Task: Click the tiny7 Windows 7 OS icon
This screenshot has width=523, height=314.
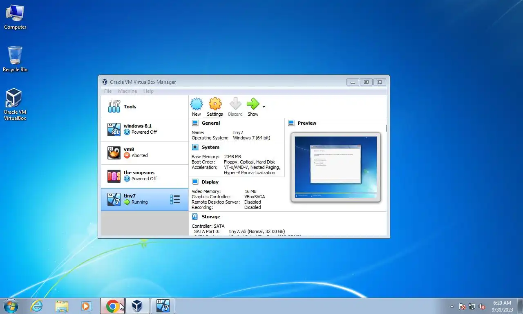Action: (114, 200)
